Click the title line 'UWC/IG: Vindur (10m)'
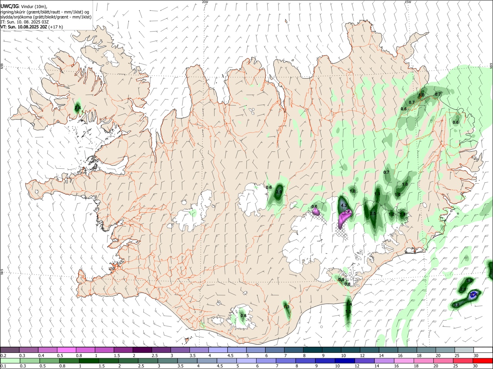The height and width of the screenshot is (369, 493). pyautogui.click(x=23, y=6)
